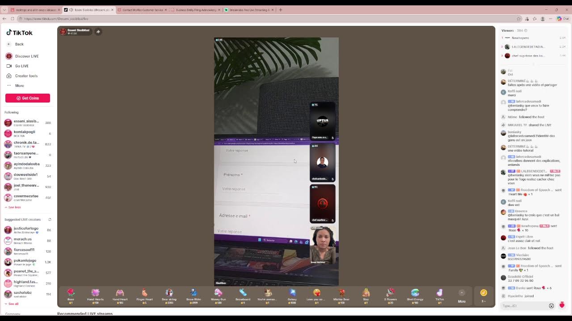
Task: Click the Get Coins button
Action: pos(28,98)
